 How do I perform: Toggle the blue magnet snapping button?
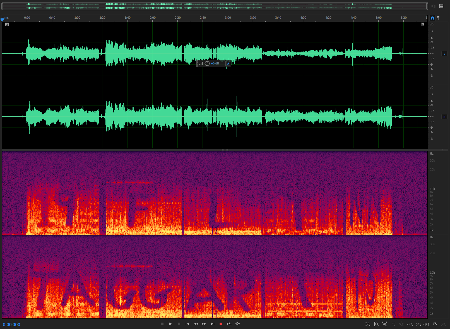432,18
